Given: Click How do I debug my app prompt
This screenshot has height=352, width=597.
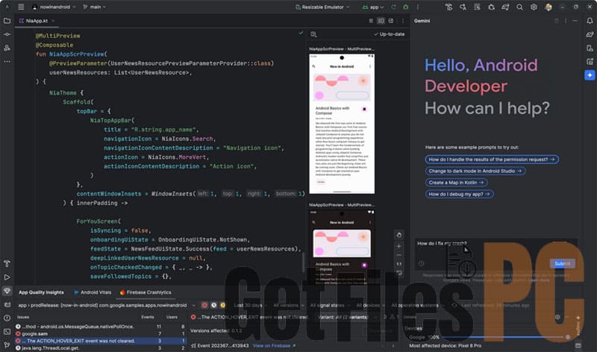Looking at the screenshot, I should tap(459, 194).
